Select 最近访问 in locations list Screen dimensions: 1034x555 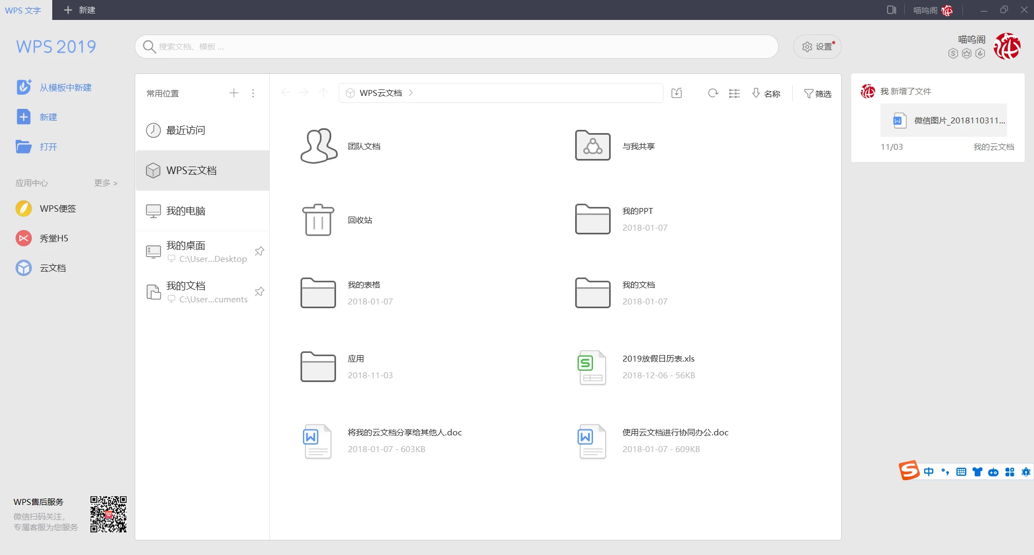click(202, 130)
